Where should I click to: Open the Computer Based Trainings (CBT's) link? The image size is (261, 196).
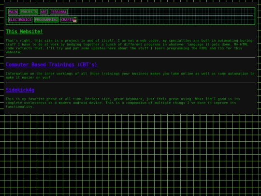51,64
